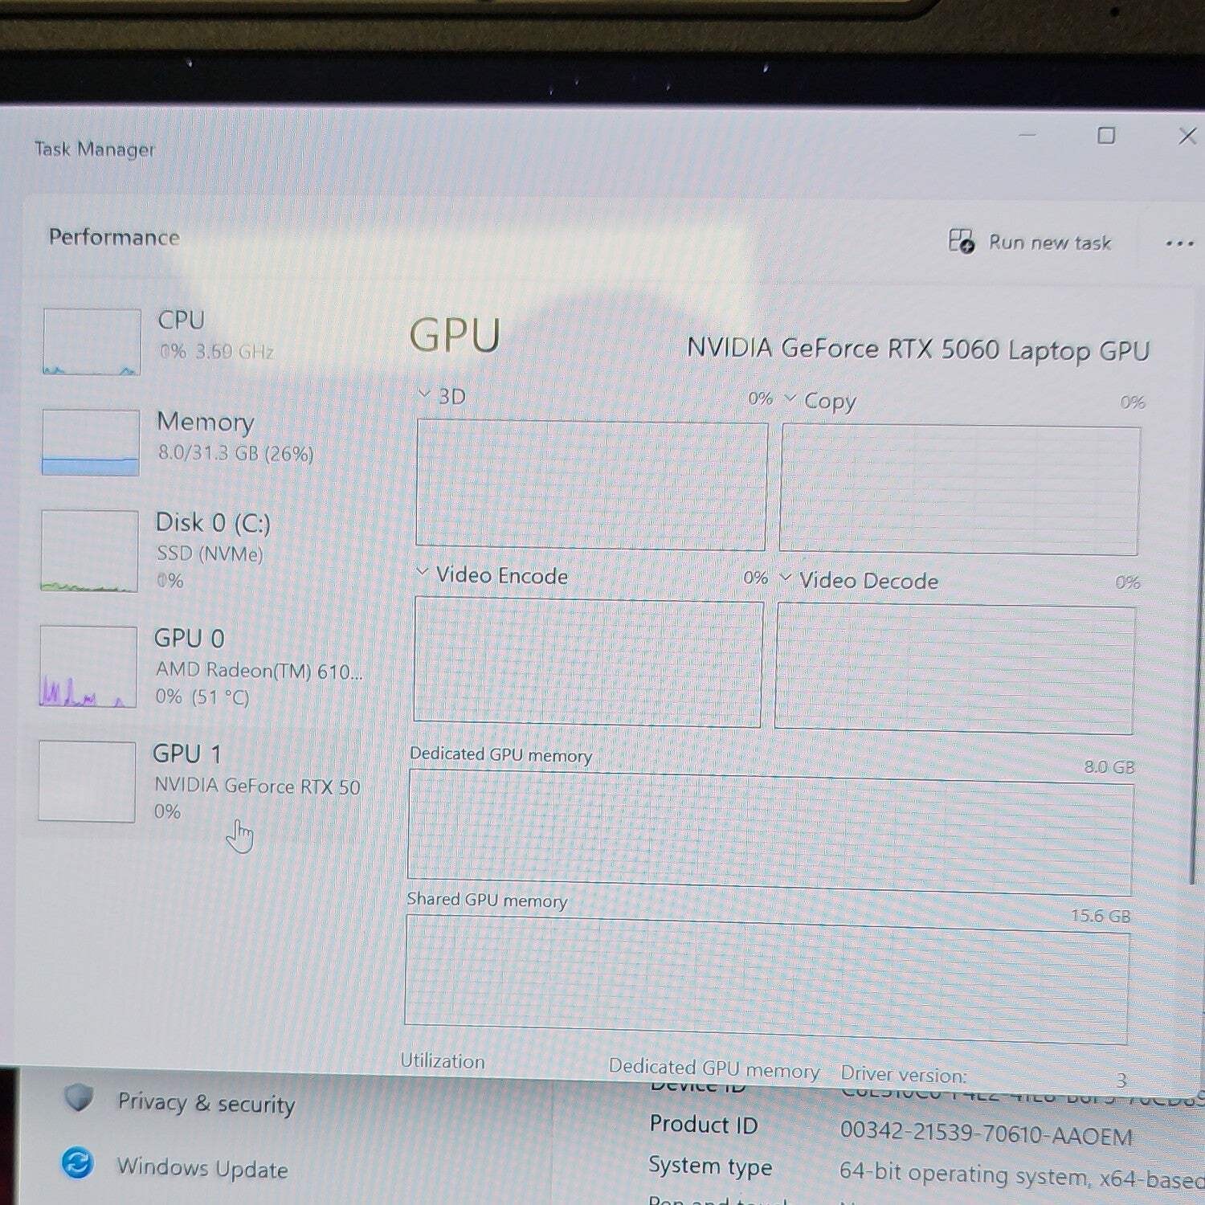1205x1205 pixels.
Task: Click the NVIDIA GeForce RTX 5060 Laptop GPU title
Action: (918, 349)
